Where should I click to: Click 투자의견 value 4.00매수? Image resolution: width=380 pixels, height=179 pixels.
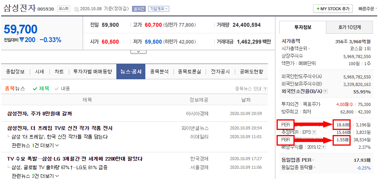click(345, 104)
